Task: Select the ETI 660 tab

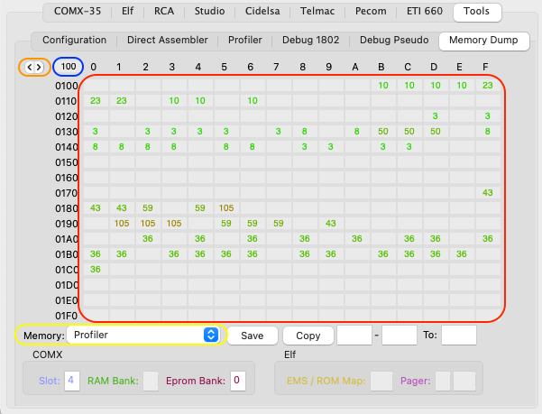Action: (425, 11)
